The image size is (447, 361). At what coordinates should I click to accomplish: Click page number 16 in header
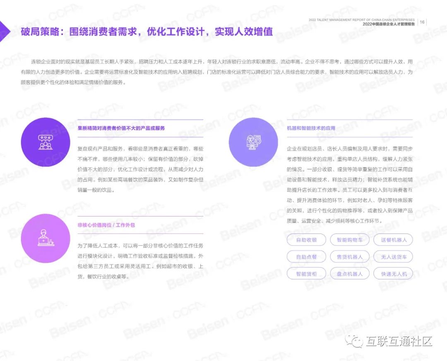[422, 22]
